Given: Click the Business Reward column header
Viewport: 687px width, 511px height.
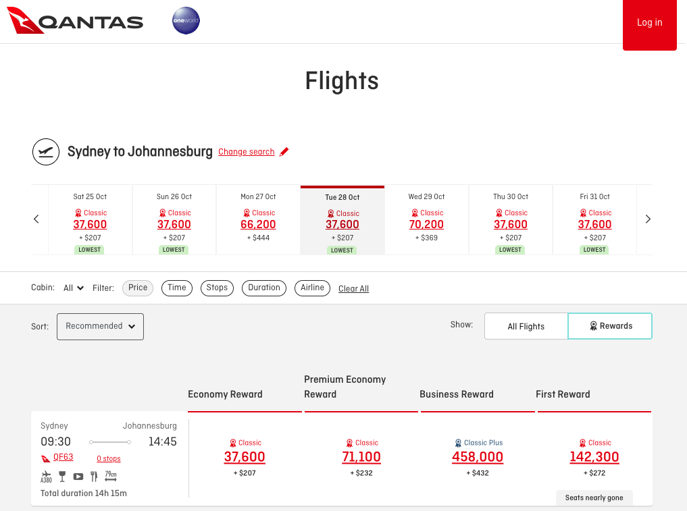Looking at the screenshot, I should (457, 394).
